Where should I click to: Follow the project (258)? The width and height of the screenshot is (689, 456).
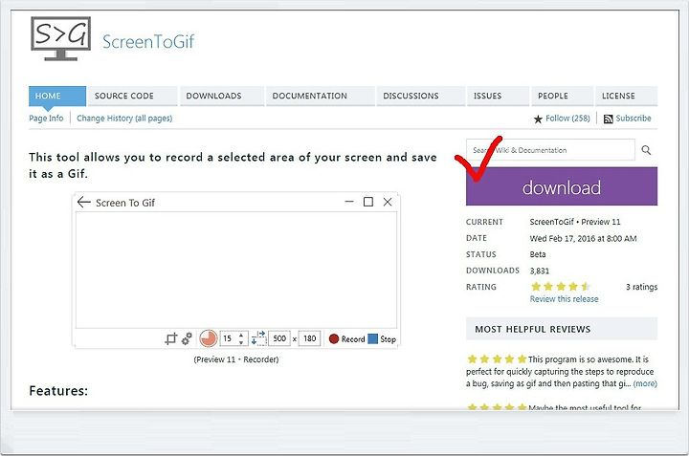point(567,118)
